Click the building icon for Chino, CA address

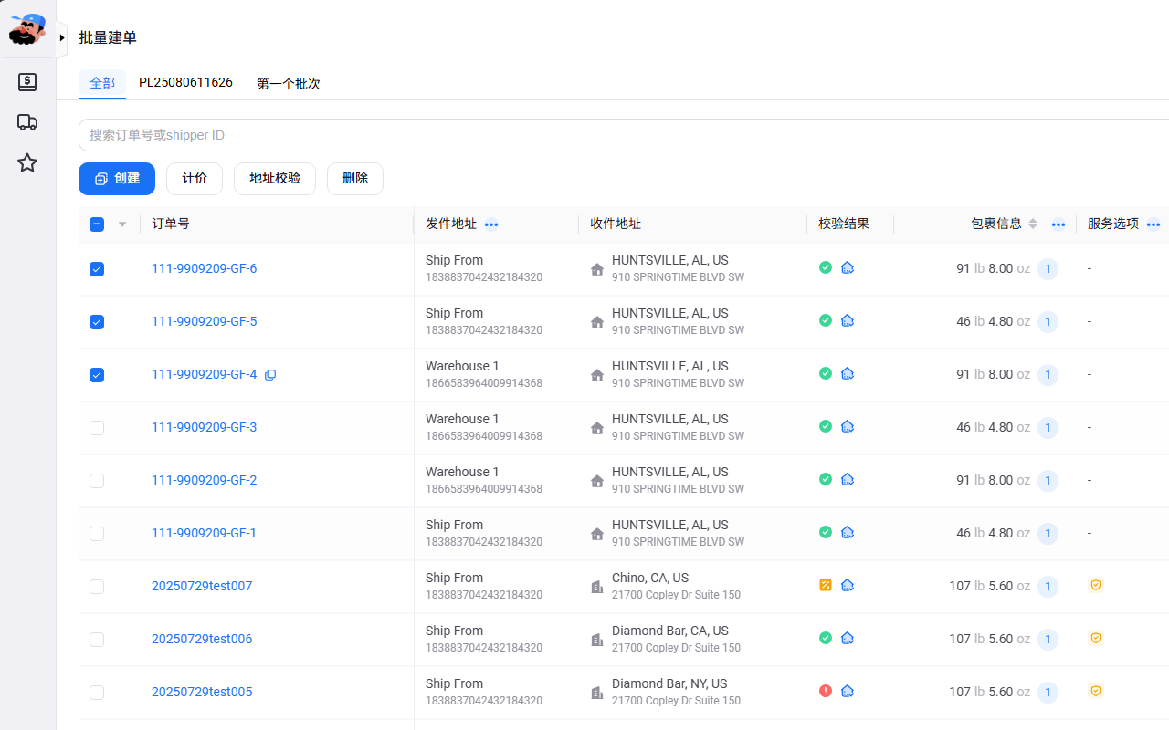[597, 587]
